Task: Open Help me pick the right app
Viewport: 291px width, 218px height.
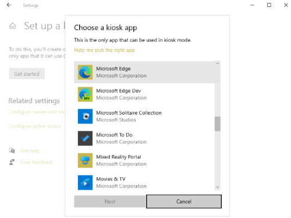Action: point(104,50)
